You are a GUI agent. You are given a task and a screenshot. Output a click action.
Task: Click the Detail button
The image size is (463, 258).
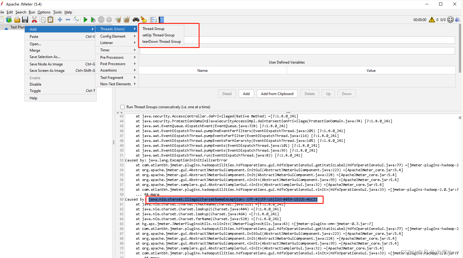[227, 94]
